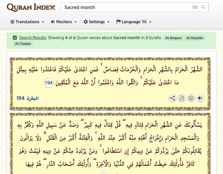Filter results by Al-Baqara surah tag
Viewport: 223px width, 174px height.
(173, 38)
